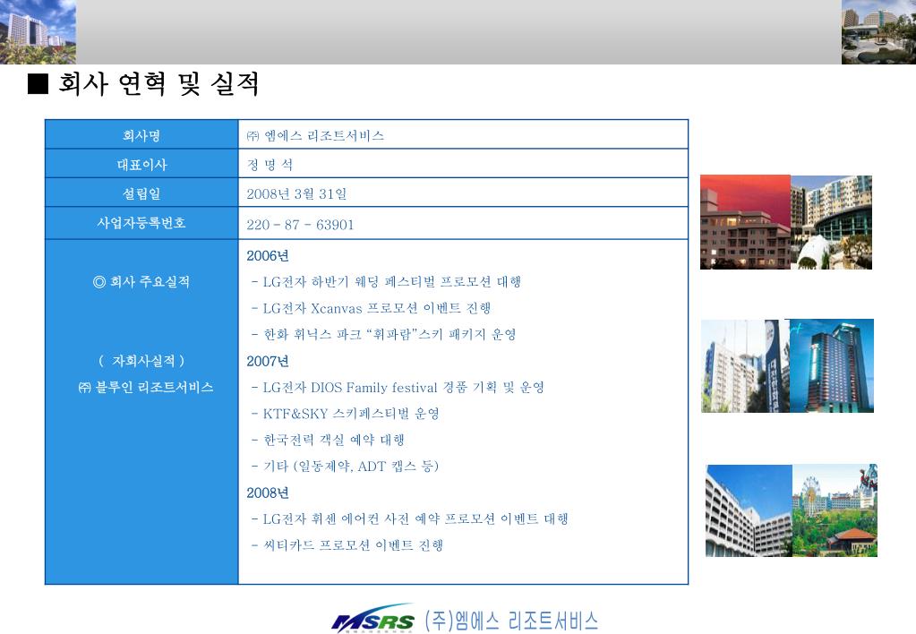
Task: Click the 한화 휘닉스 파크 스키 패키지 line
Action: 384,334
